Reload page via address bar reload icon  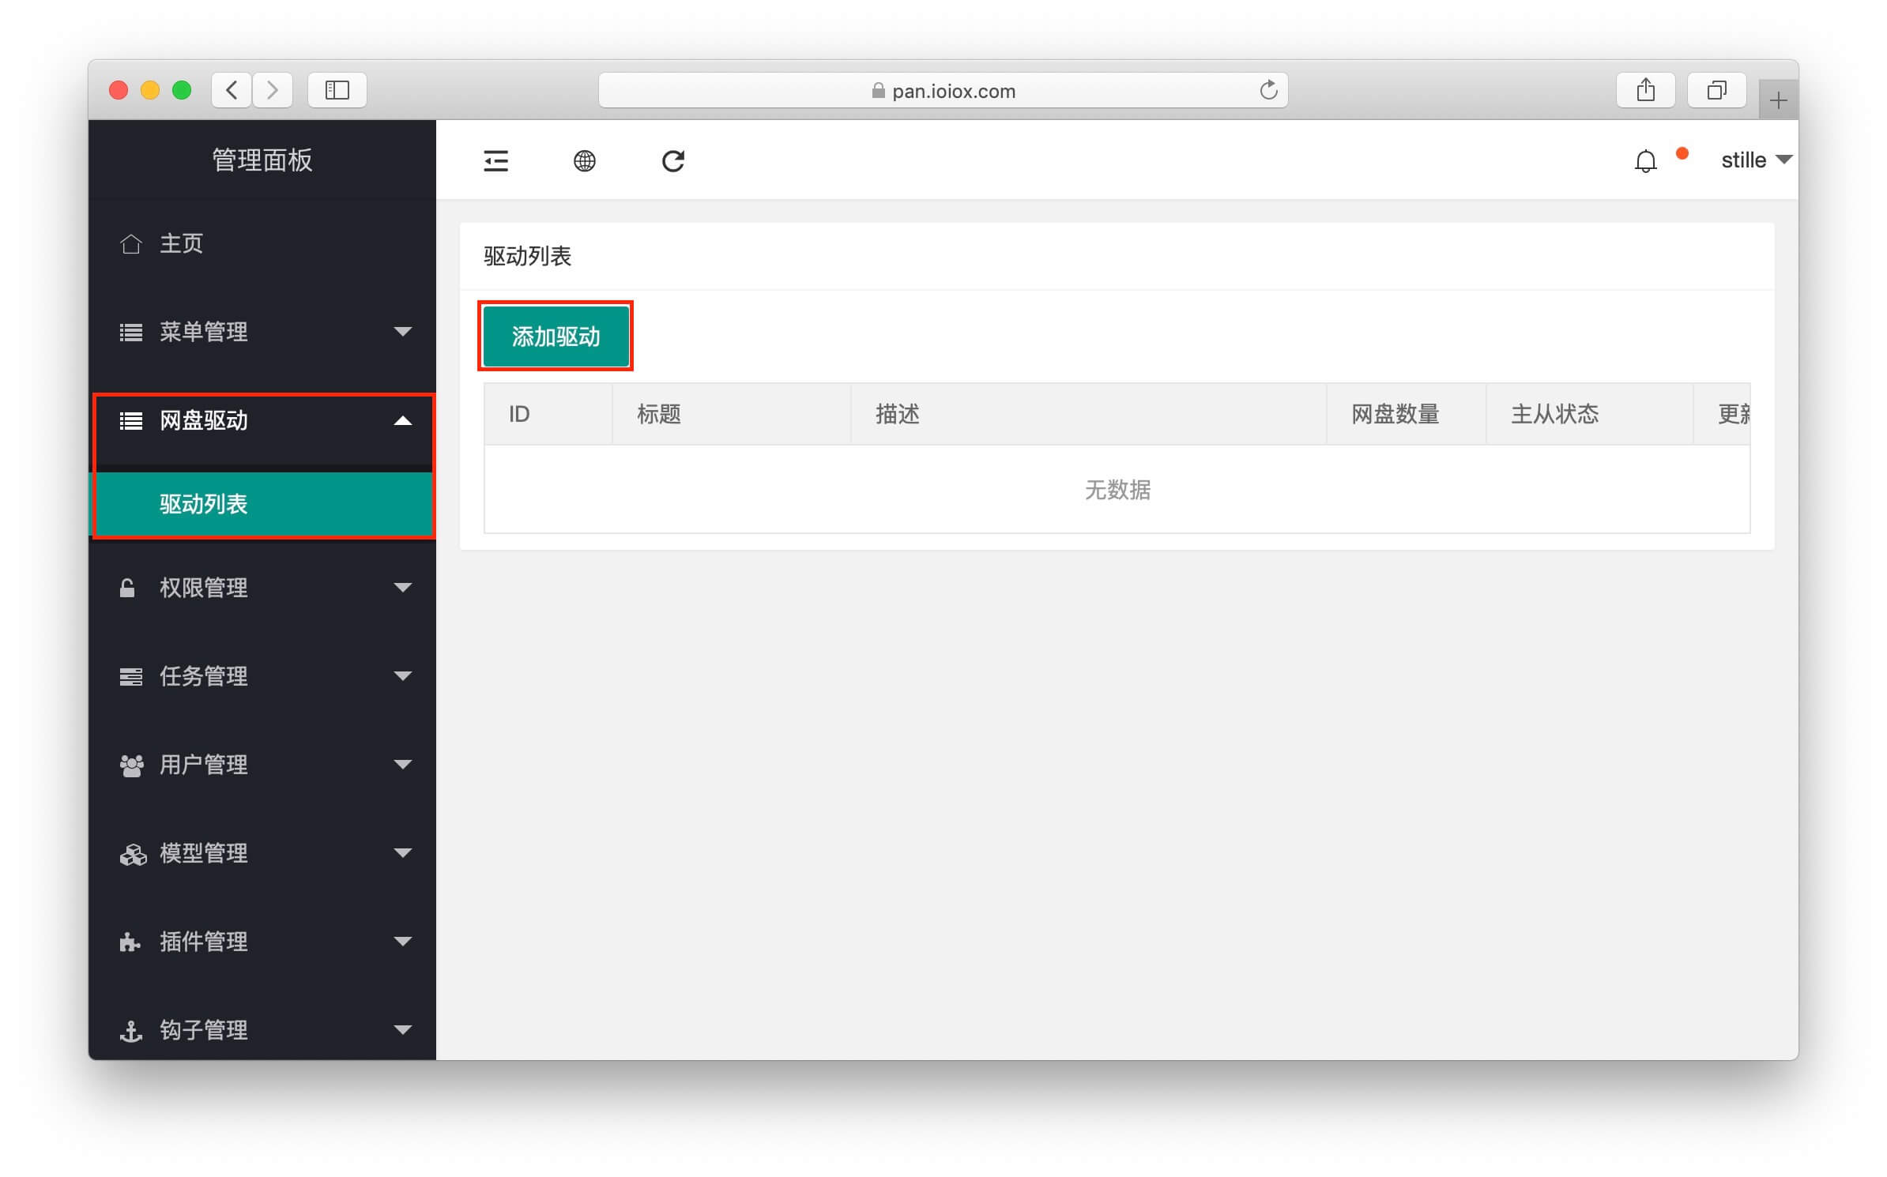click(1268, 90)
